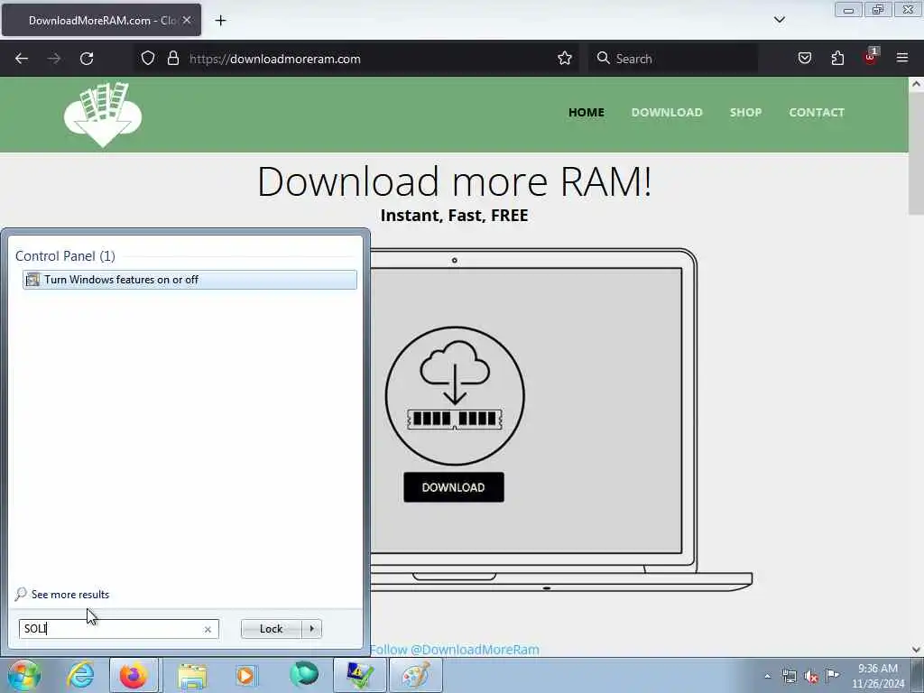
Task: Open the extensions puzzle icon
Action: (837, 58)
